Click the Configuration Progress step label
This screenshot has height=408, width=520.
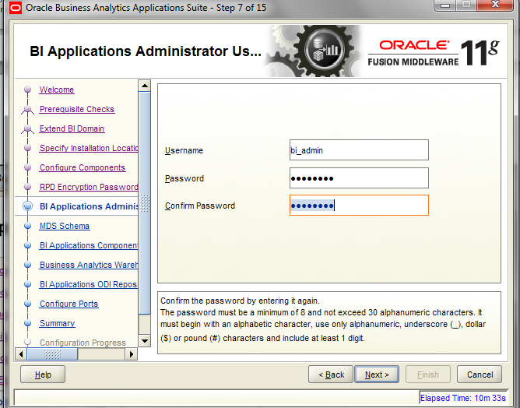point(83,343)
